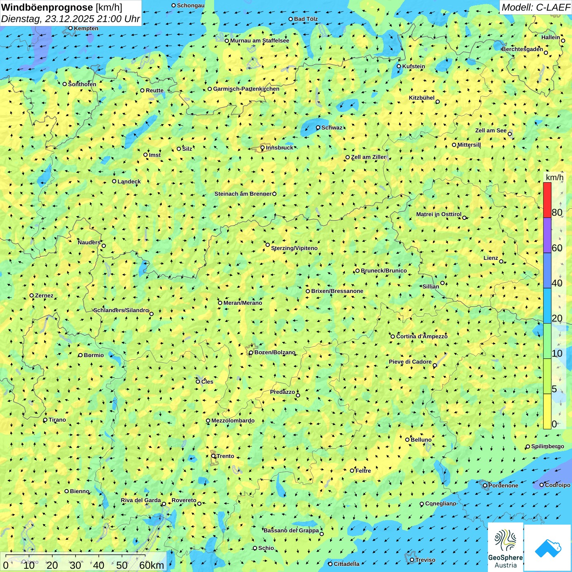572x572 pixels.
Task: Click the 'Schongau' label
Action: tap(191, 5)
